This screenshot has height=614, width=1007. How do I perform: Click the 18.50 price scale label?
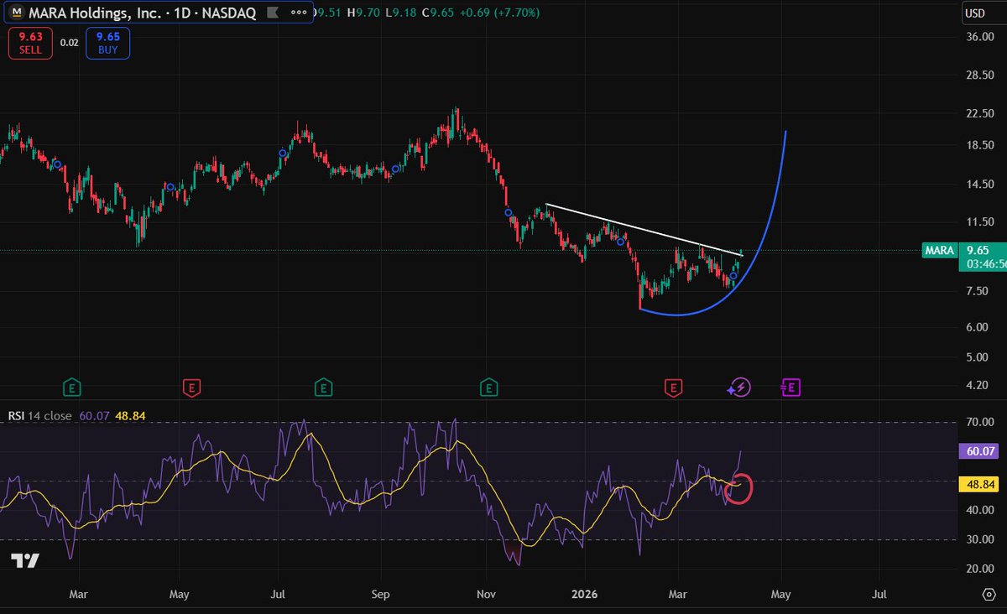982,146
